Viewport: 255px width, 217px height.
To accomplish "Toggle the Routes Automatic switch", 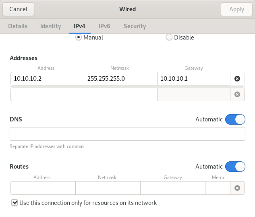I will (x=235, y=167).
